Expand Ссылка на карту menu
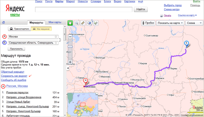The height and width of the screenshot is (117, 204). click(x=187, y=15)
